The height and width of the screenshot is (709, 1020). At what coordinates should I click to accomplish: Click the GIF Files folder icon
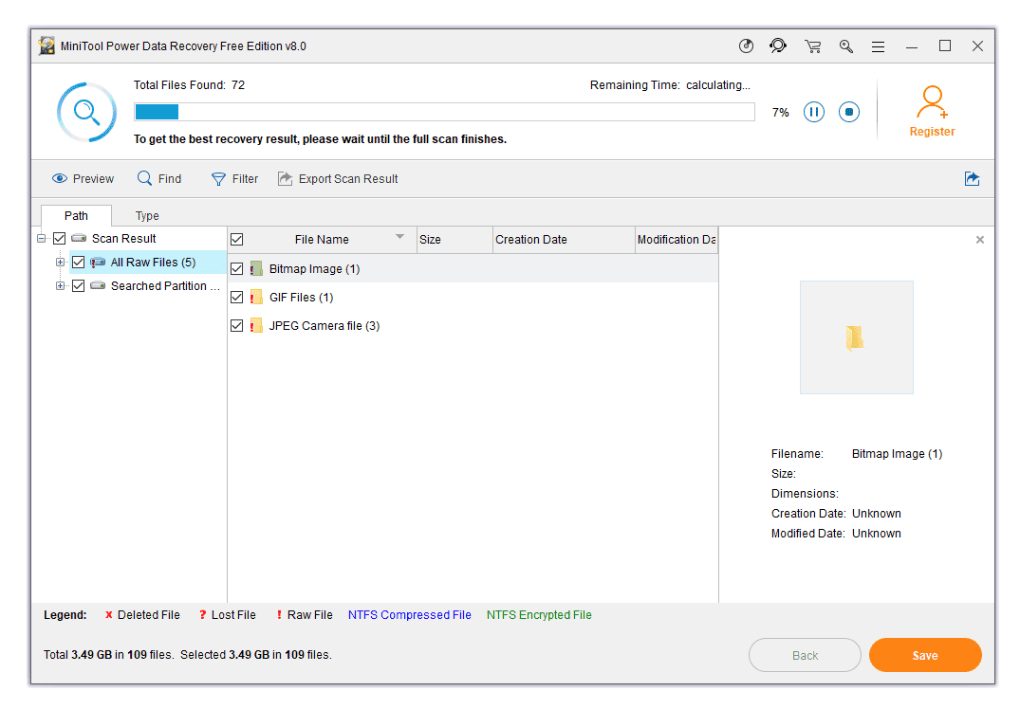(256, 297)
